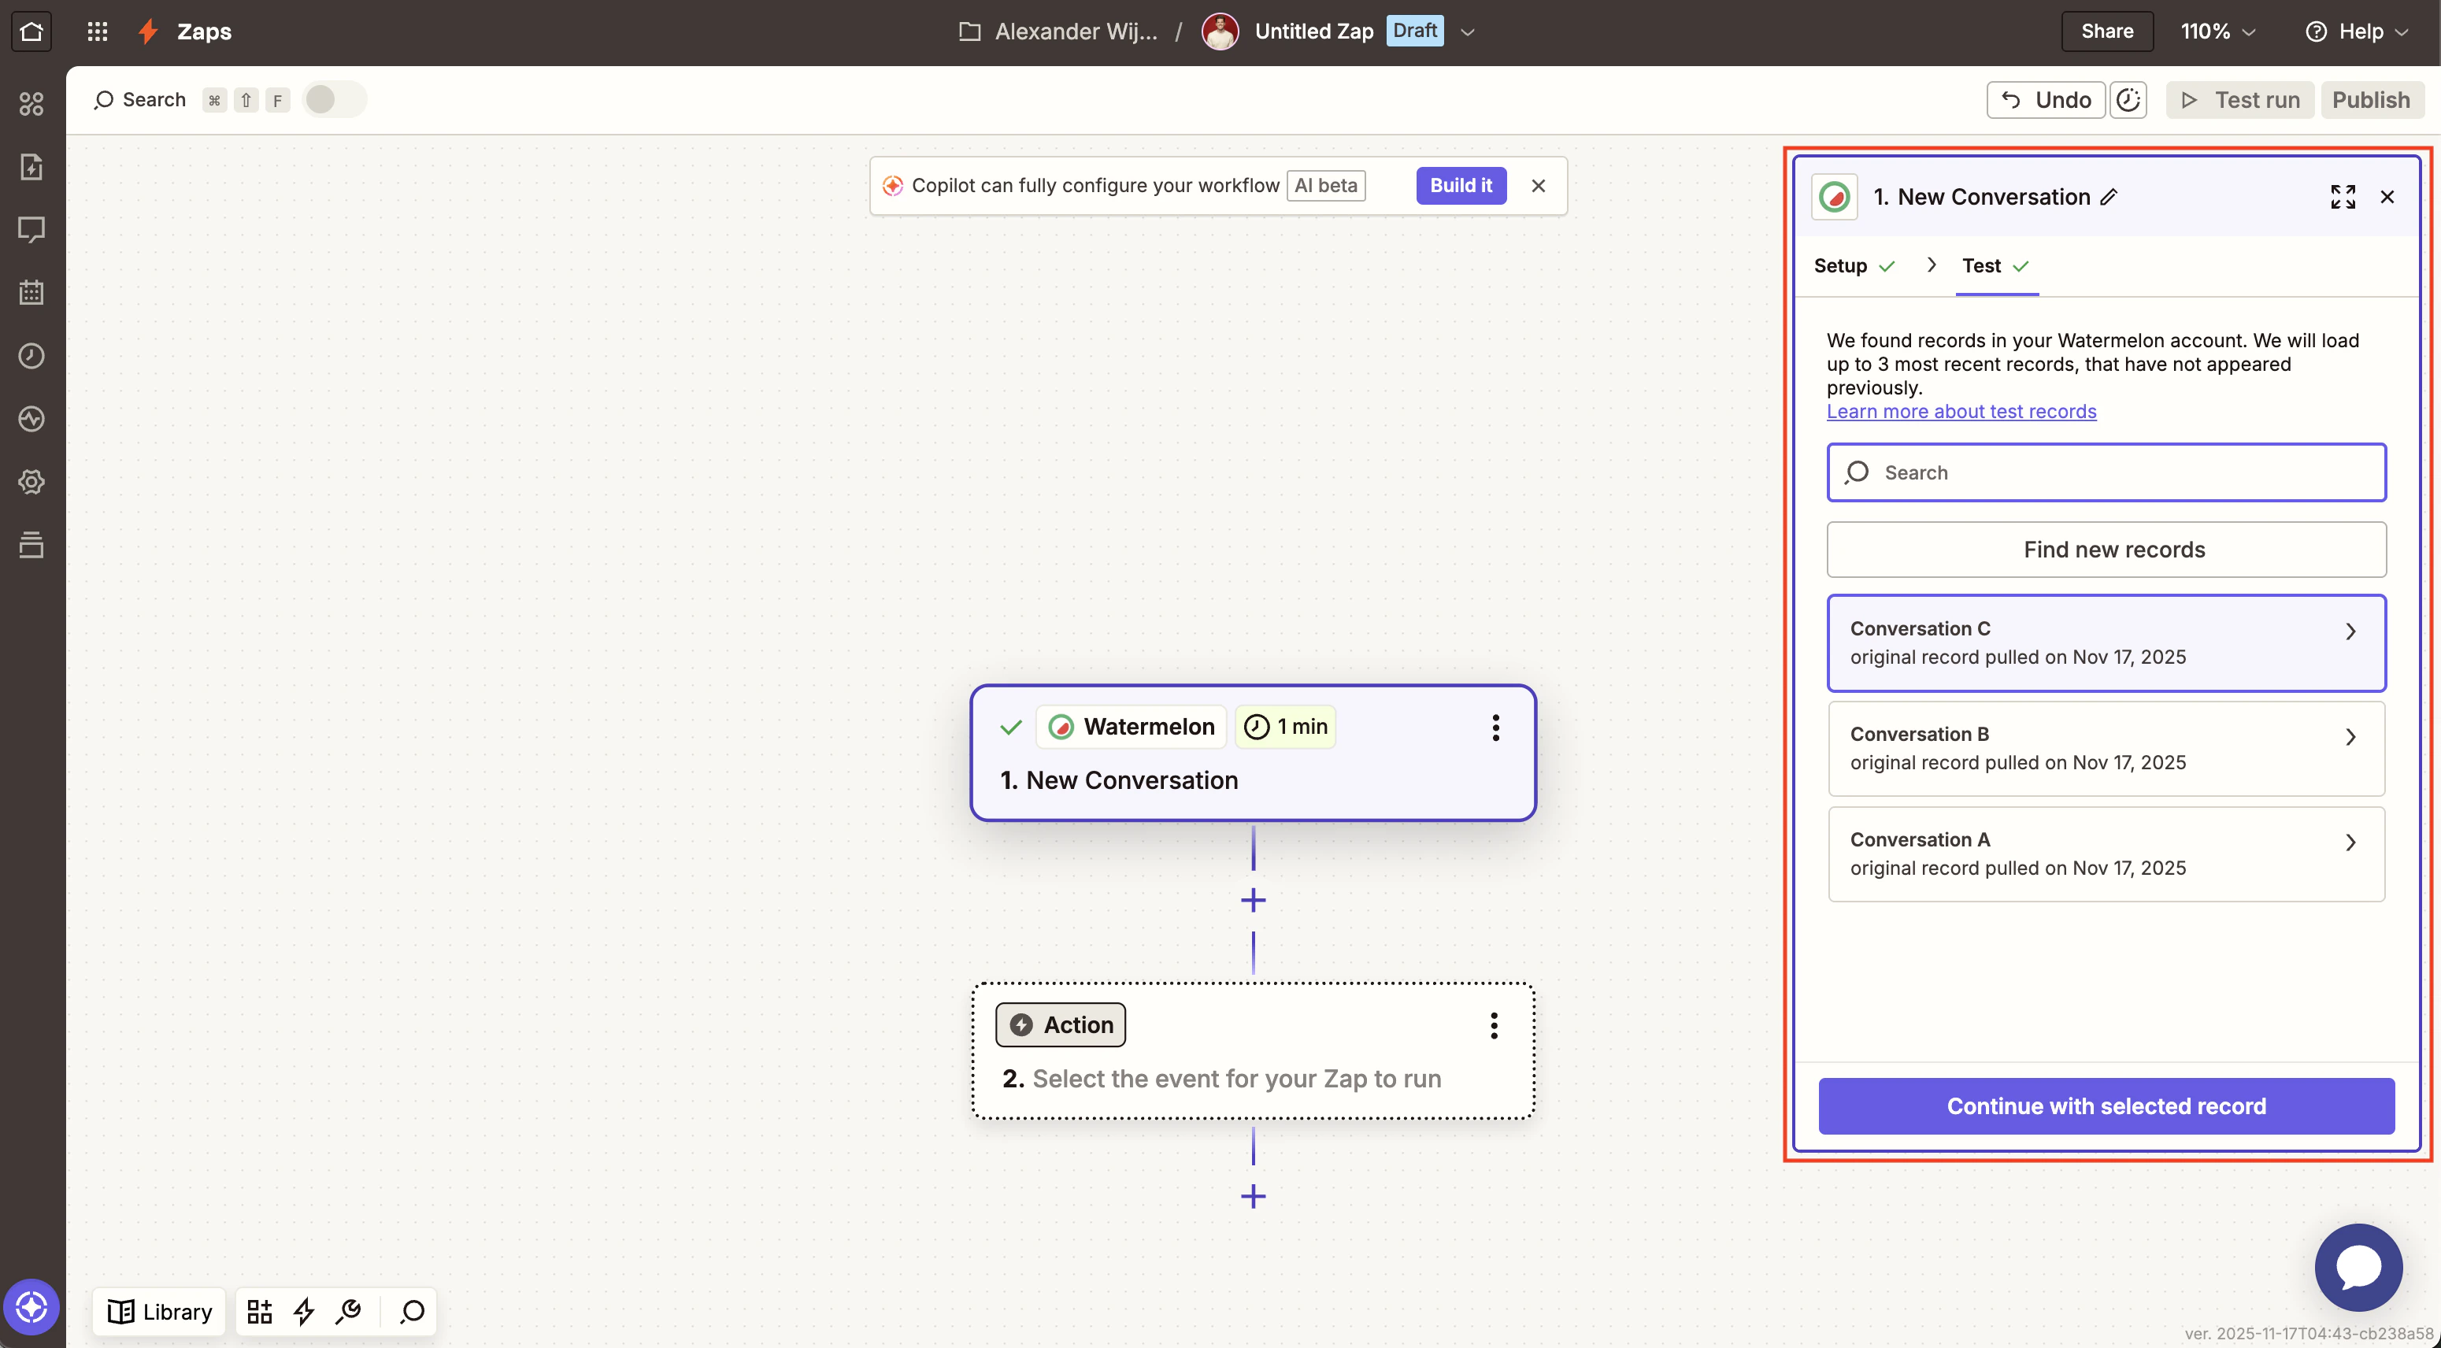Open the Zap details file sidebar icon
The height and width of the screenshot is (1348, 2441).
pos(31,167)
